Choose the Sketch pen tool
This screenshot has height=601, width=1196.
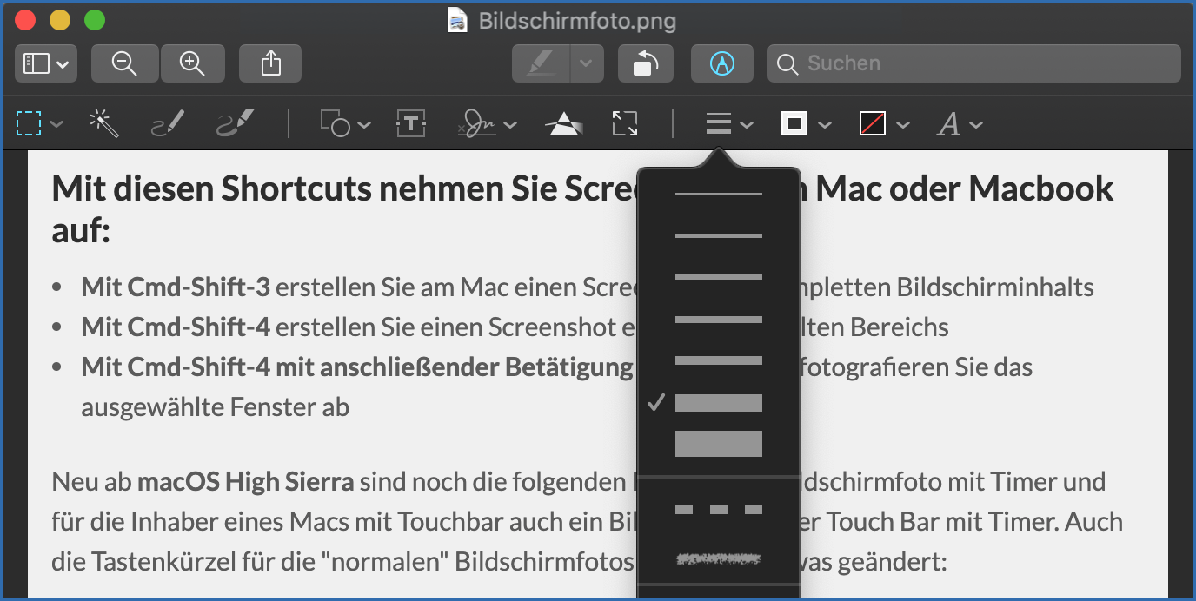click(x=168, y=124)
